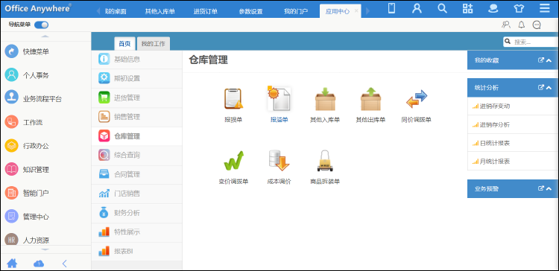Open the 商品拆装单 trolley icon

coord(325,161)
